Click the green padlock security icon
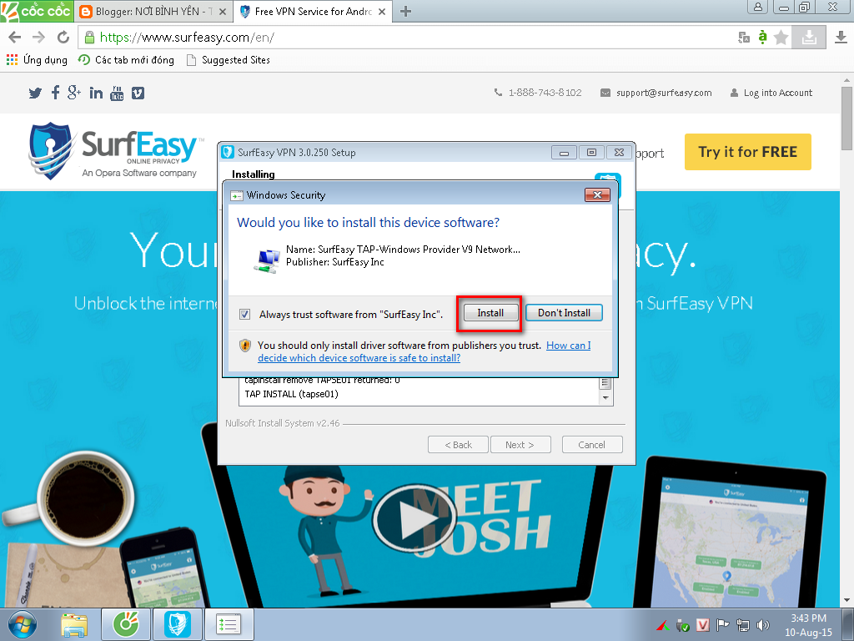Viewport: 854px width, 641px height. (x=90, y=37)
